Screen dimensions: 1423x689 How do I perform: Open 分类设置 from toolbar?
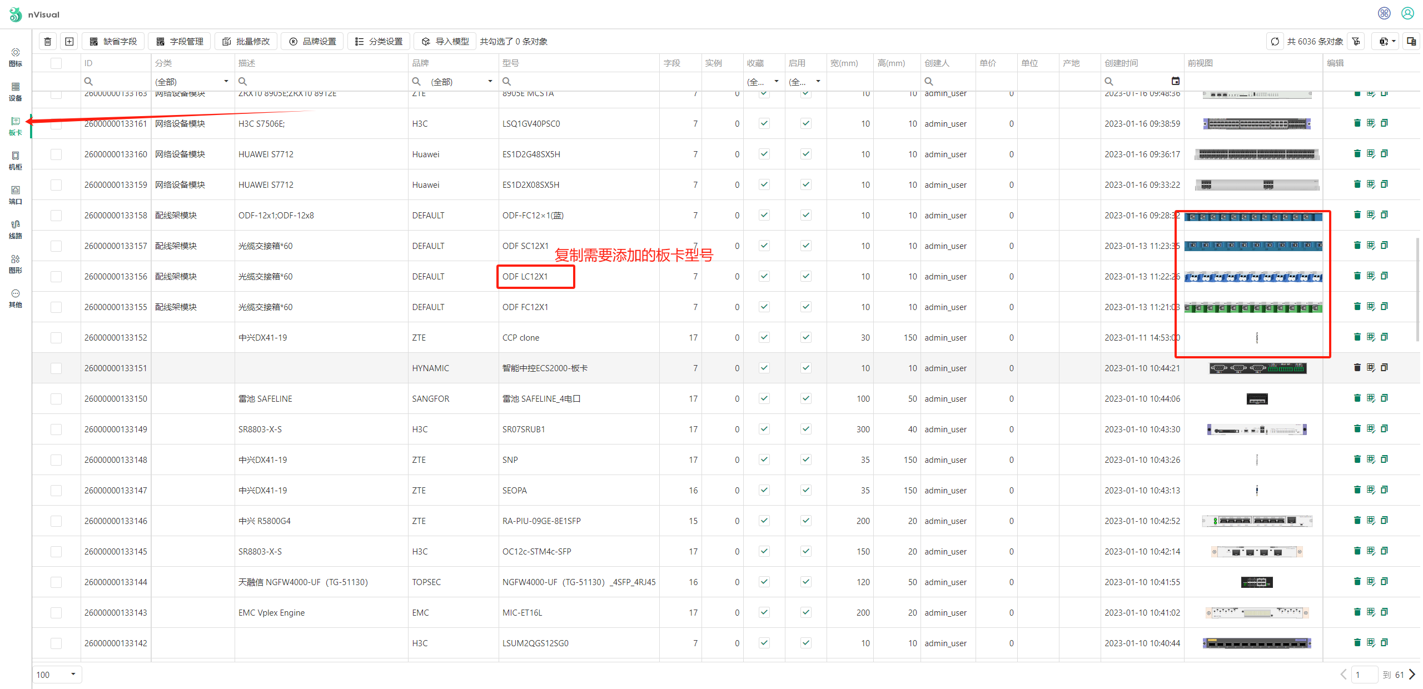(x=379, y=42)
